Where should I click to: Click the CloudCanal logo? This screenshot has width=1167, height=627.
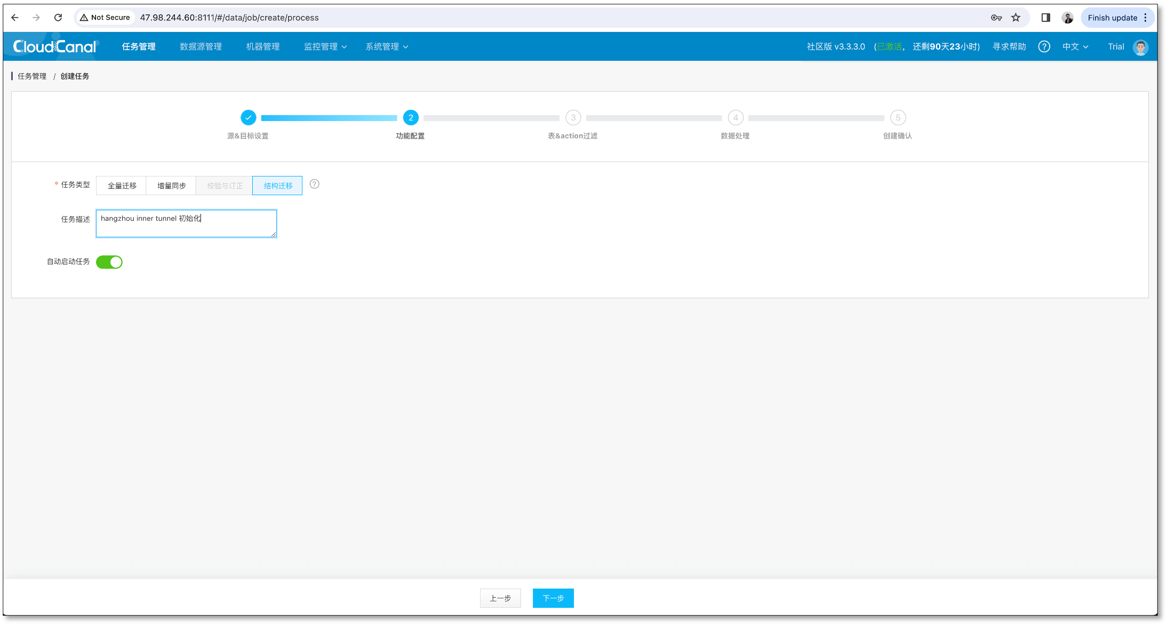(x=55, y=47)
